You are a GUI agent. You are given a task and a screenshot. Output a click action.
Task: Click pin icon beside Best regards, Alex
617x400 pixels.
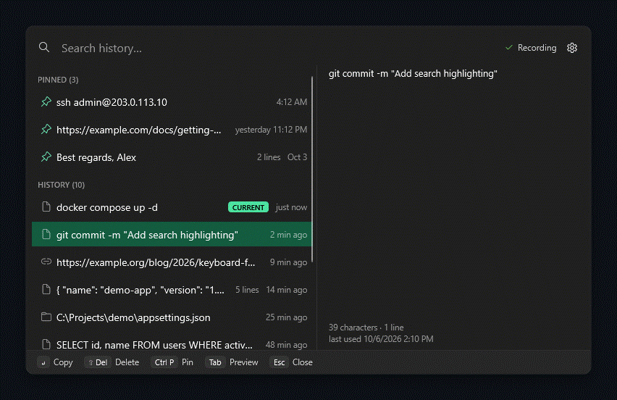coord(46,157)
